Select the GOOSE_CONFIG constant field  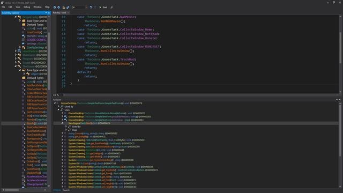click(36, 40)
